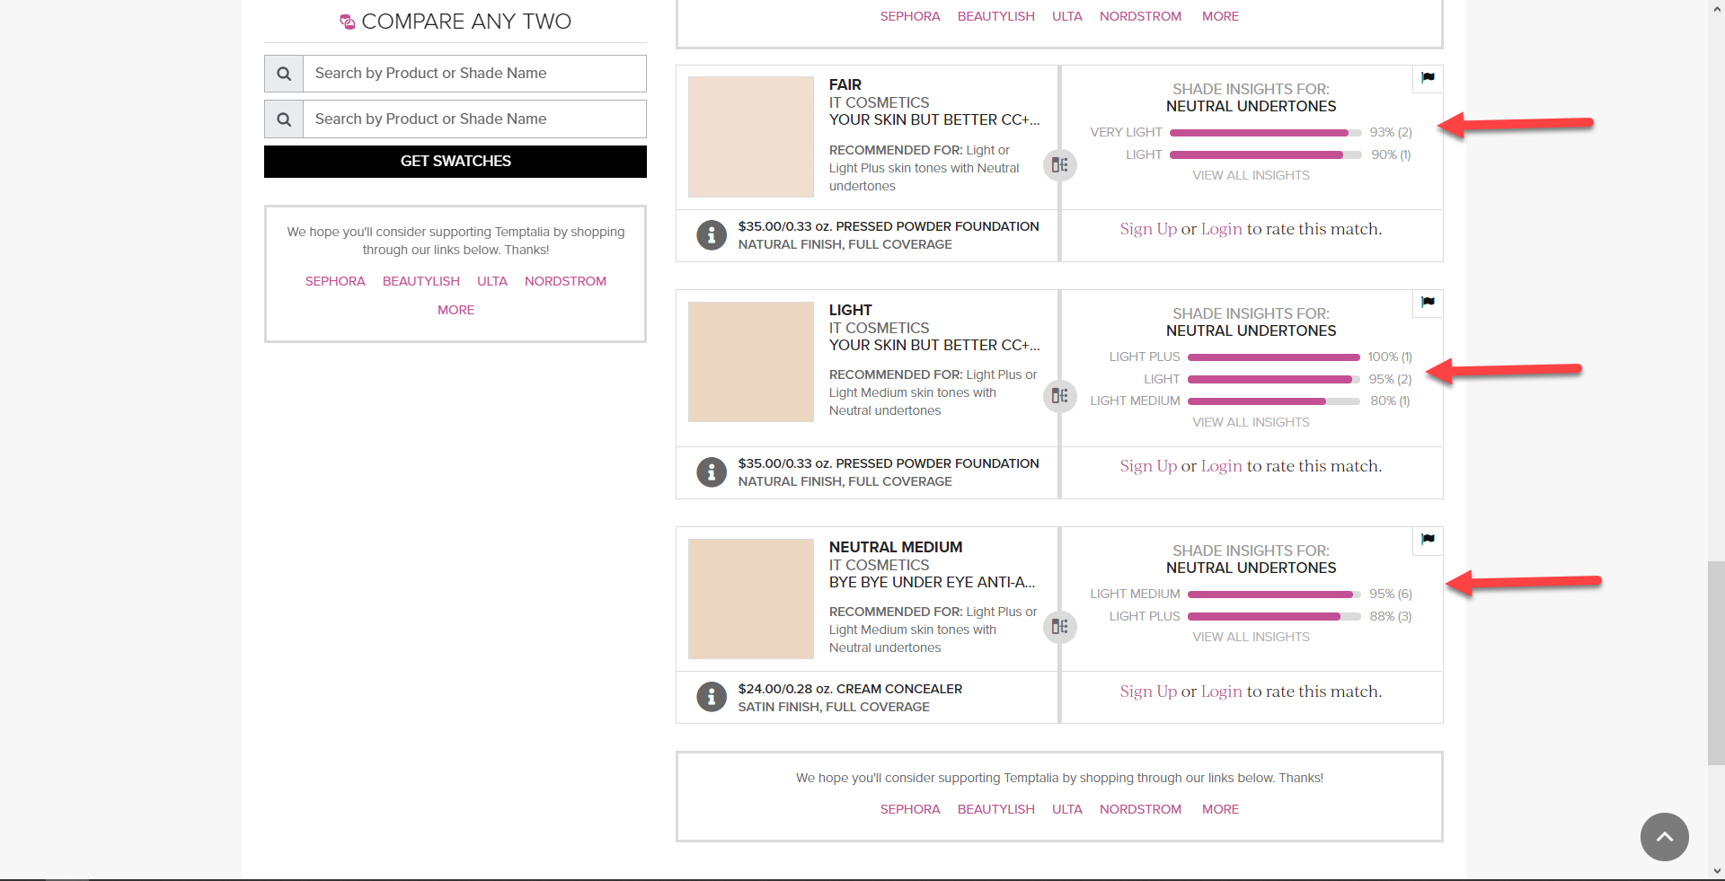
Task: Open the SEPHORA link in the sidebar
Action: click(334, 281)
